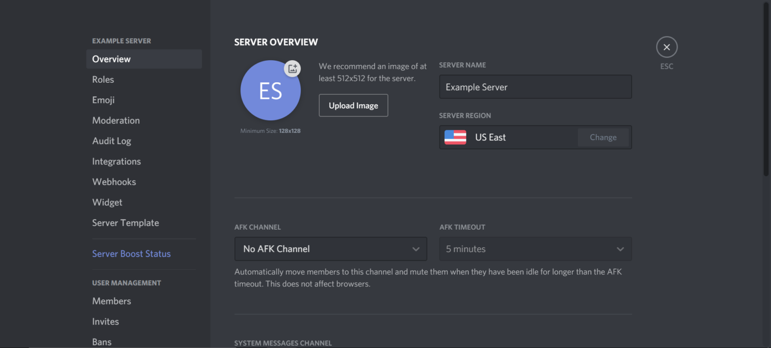This screenshot has width=771, height=348.
Task: Select Server Template in the sidebar
Action: coord(125,223)
